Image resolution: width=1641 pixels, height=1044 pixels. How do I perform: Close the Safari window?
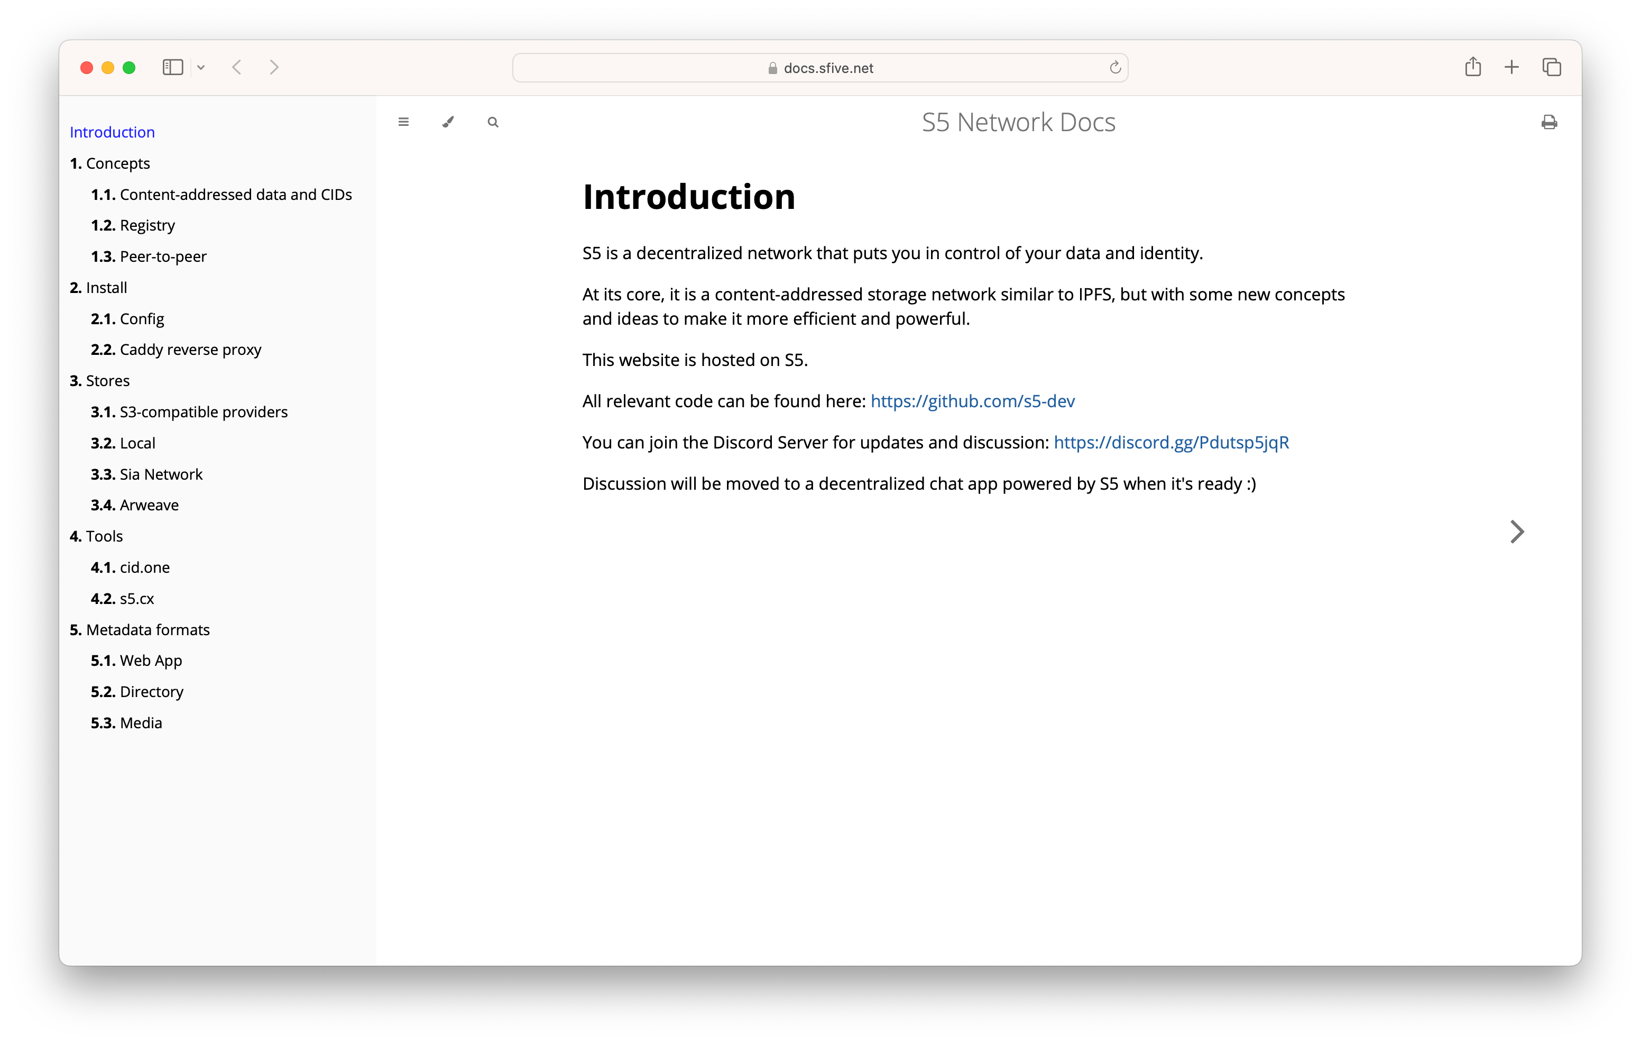coord(87,68)
